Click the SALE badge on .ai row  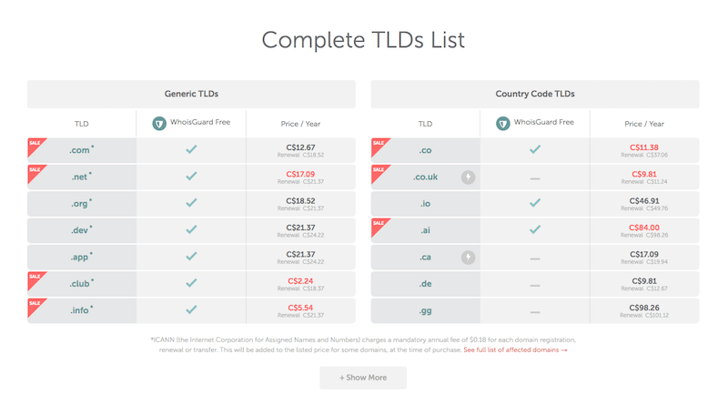[x=379, y=228]
